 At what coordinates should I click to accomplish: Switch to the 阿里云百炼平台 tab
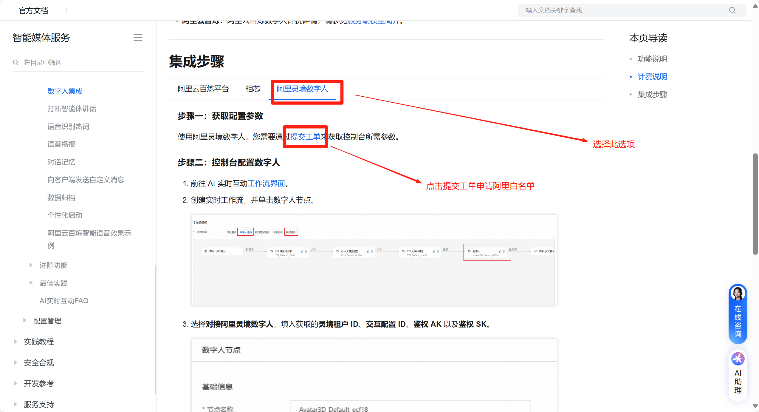click(203, 89)
